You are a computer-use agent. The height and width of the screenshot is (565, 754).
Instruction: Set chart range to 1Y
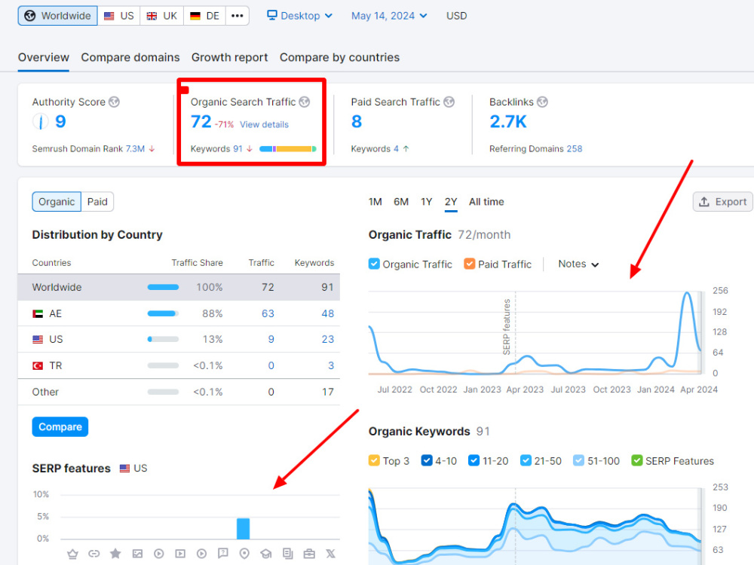tap(427, 202)
